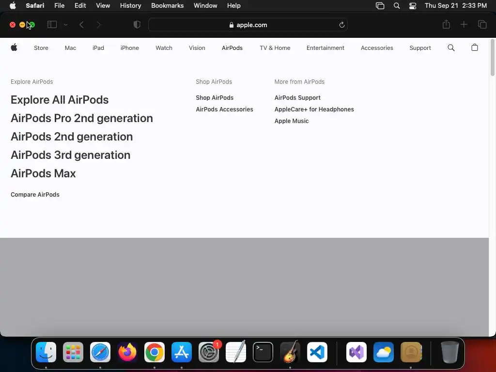Open the Edit menu
Image resolution: width=496 pixels, height=372 pixels.
point(80,5)
